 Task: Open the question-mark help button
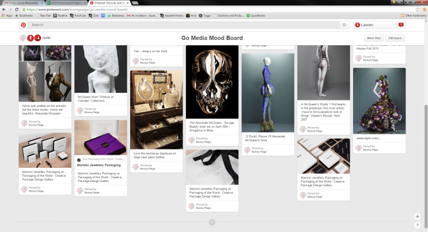417,225
